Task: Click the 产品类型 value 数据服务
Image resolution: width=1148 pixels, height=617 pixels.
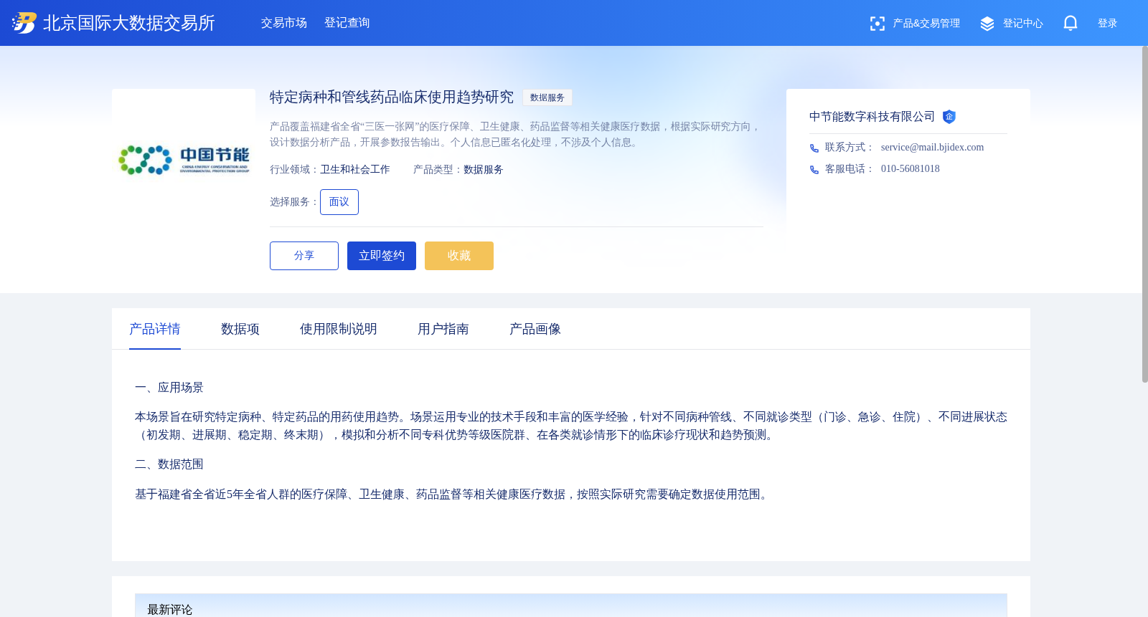Action: click(484, 170)
